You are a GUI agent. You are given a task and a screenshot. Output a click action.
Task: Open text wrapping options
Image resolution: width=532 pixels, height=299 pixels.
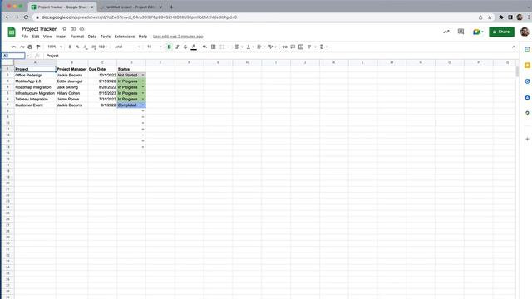coord(261,47)
